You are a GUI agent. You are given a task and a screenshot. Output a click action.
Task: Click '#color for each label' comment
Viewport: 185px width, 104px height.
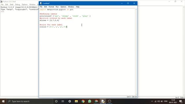coord(51,25)
